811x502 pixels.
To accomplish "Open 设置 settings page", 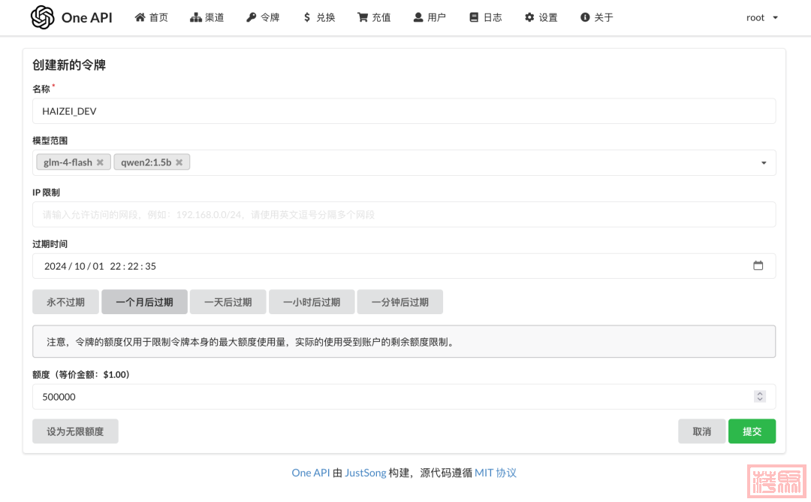I will point(541,17).
